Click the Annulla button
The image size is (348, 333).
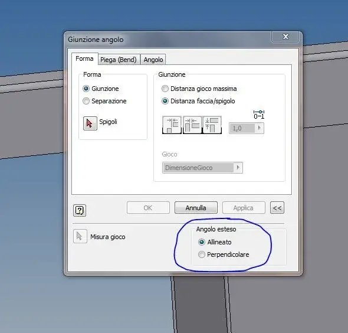[x=196, y=208]
